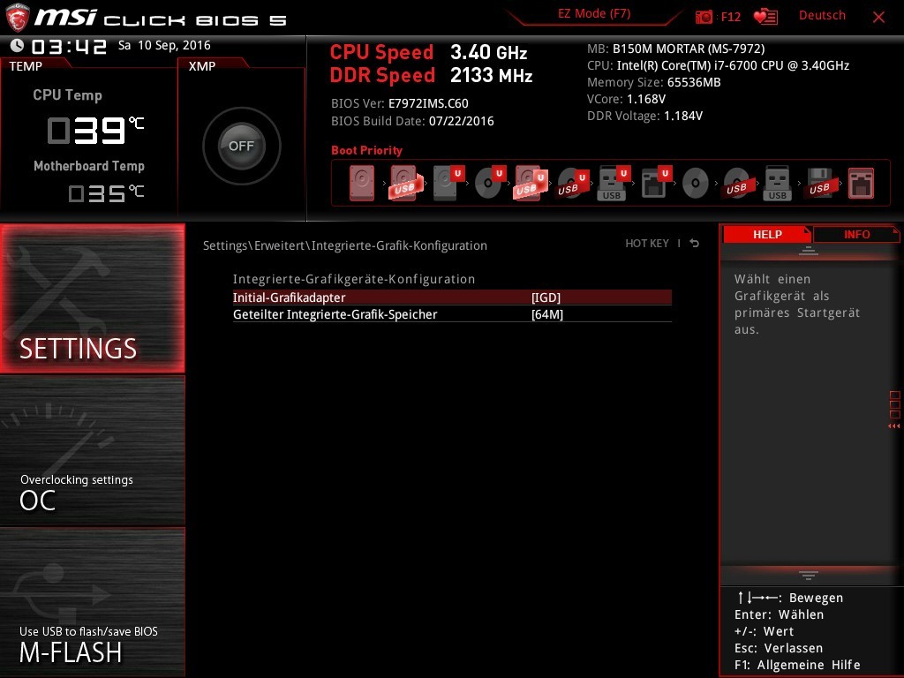Click the Memory Size 65536MB text
This screenshot has width=904, height=678.
tap(654, 82)
